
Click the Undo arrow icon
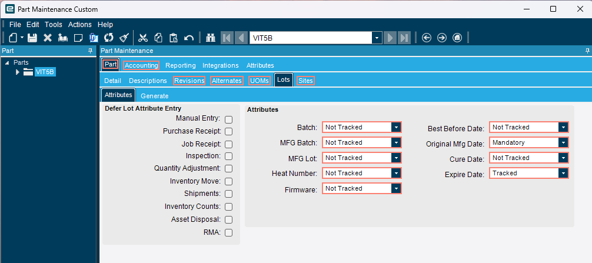(189, 38)
